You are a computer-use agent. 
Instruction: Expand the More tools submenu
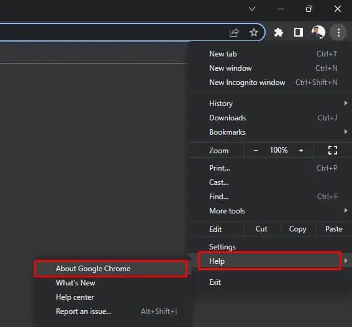point(270,211)
